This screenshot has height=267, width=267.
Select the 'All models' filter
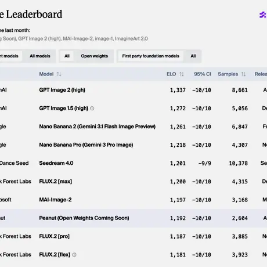(x=40, y=56)
